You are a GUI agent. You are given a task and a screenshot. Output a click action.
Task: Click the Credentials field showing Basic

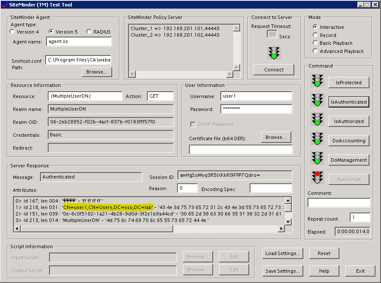[111, 135]
